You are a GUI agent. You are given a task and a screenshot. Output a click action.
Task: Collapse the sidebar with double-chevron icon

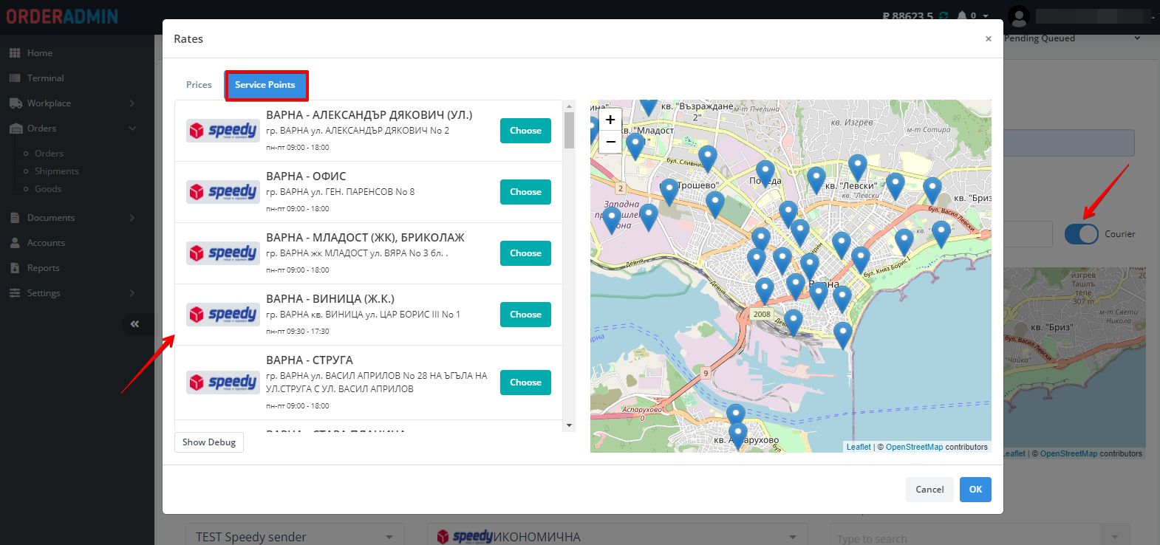[134, 324]
